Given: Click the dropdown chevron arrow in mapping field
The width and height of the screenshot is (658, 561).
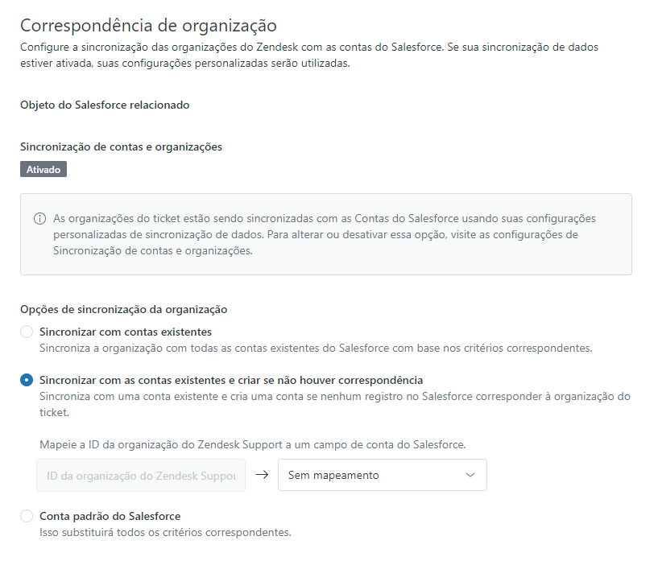Looking at the screenshot, I should tap(470, 475).
